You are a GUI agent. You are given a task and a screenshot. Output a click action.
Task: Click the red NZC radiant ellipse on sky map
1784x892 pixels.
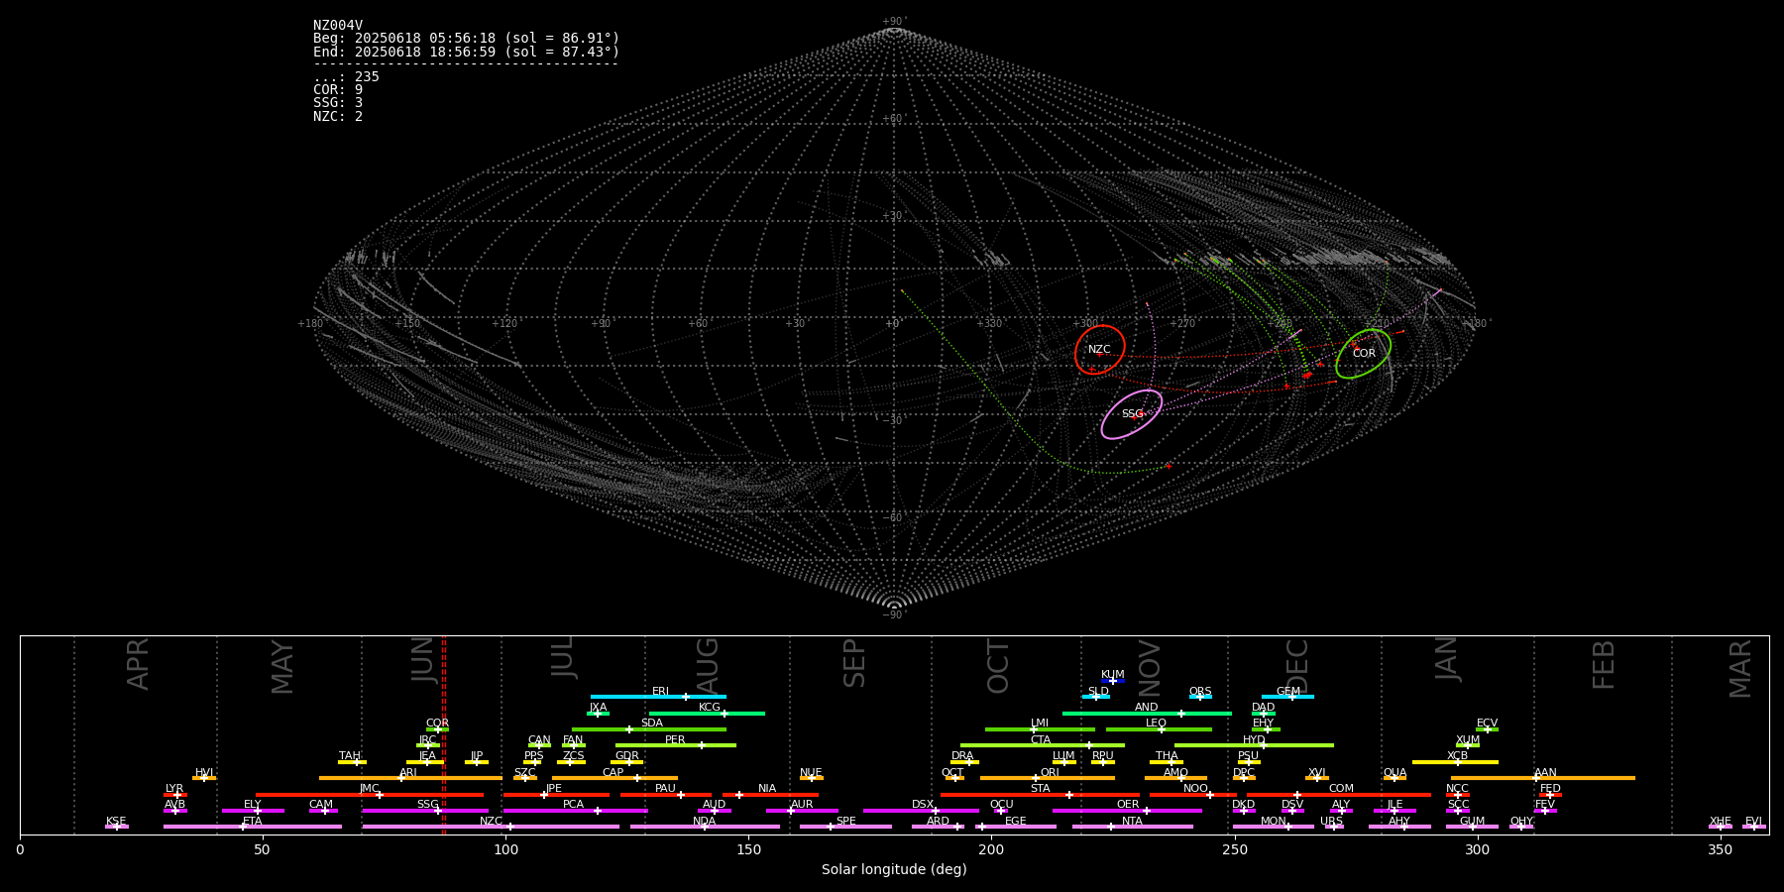click(1100, 350)
